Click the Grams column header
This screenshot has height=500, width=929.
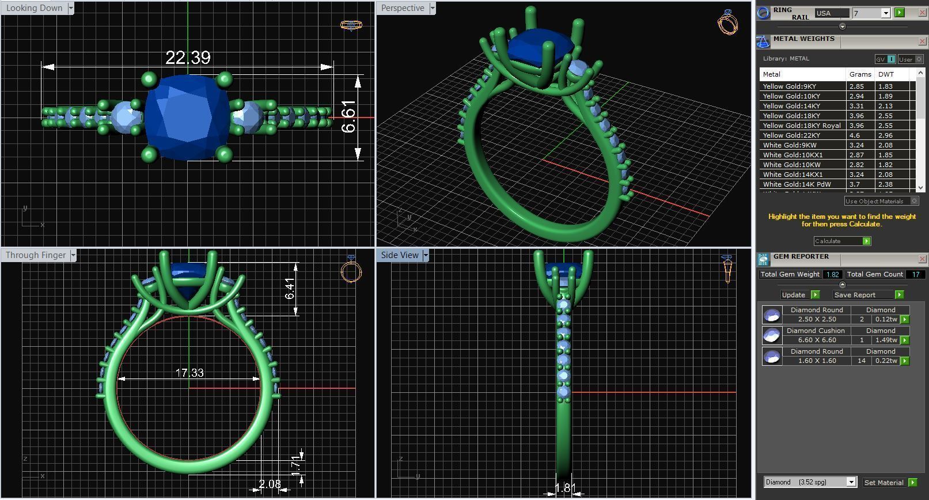860,74
